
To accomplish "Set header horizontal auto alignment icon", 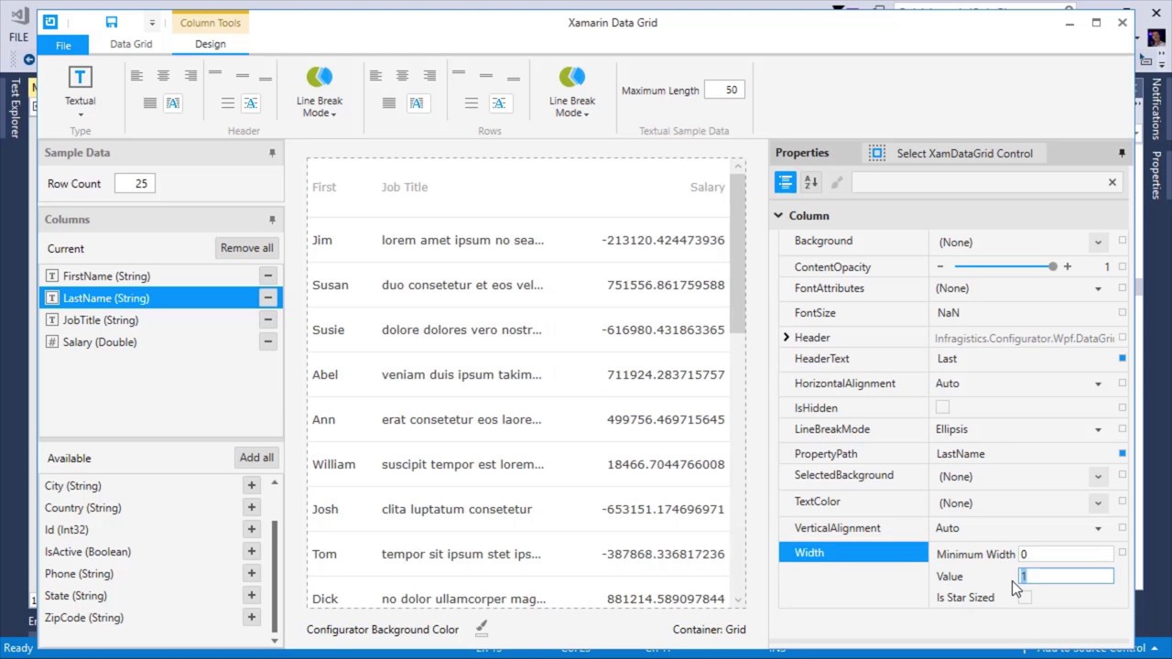I will pyautogui.click(x=173, y=103).
